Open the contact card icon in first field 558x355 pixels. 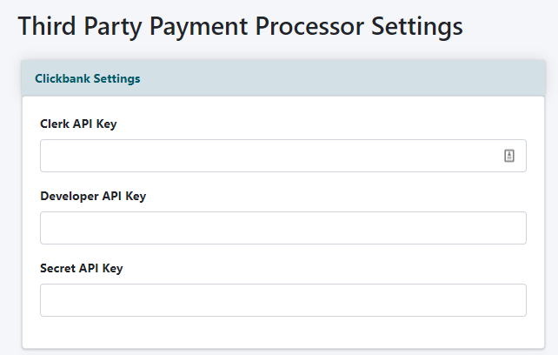[509, 156]
